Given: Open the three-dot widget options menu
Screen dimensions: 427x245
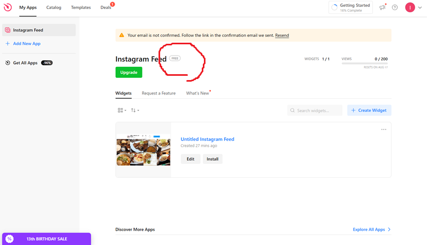Looking at the screenshot, I should coord(384,129).
